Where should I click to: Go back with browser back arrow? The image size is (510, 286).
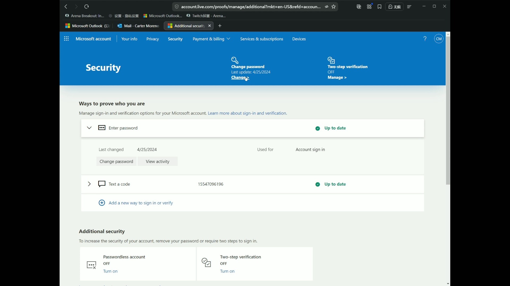tap(66, 7)
